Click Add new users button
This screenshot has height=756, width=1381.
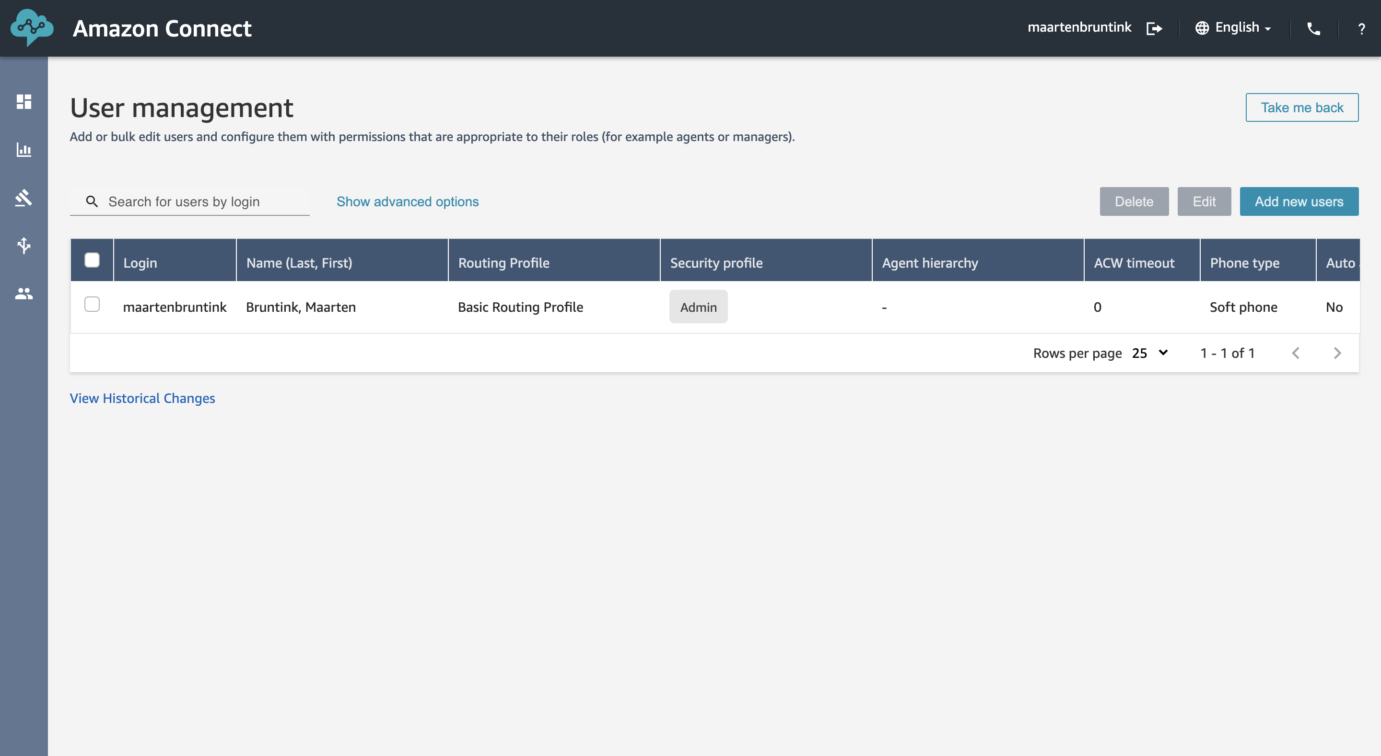pos(1299,201)
